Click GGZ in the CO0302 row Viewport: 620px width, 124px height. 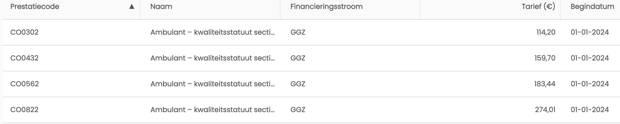point(298,32)
